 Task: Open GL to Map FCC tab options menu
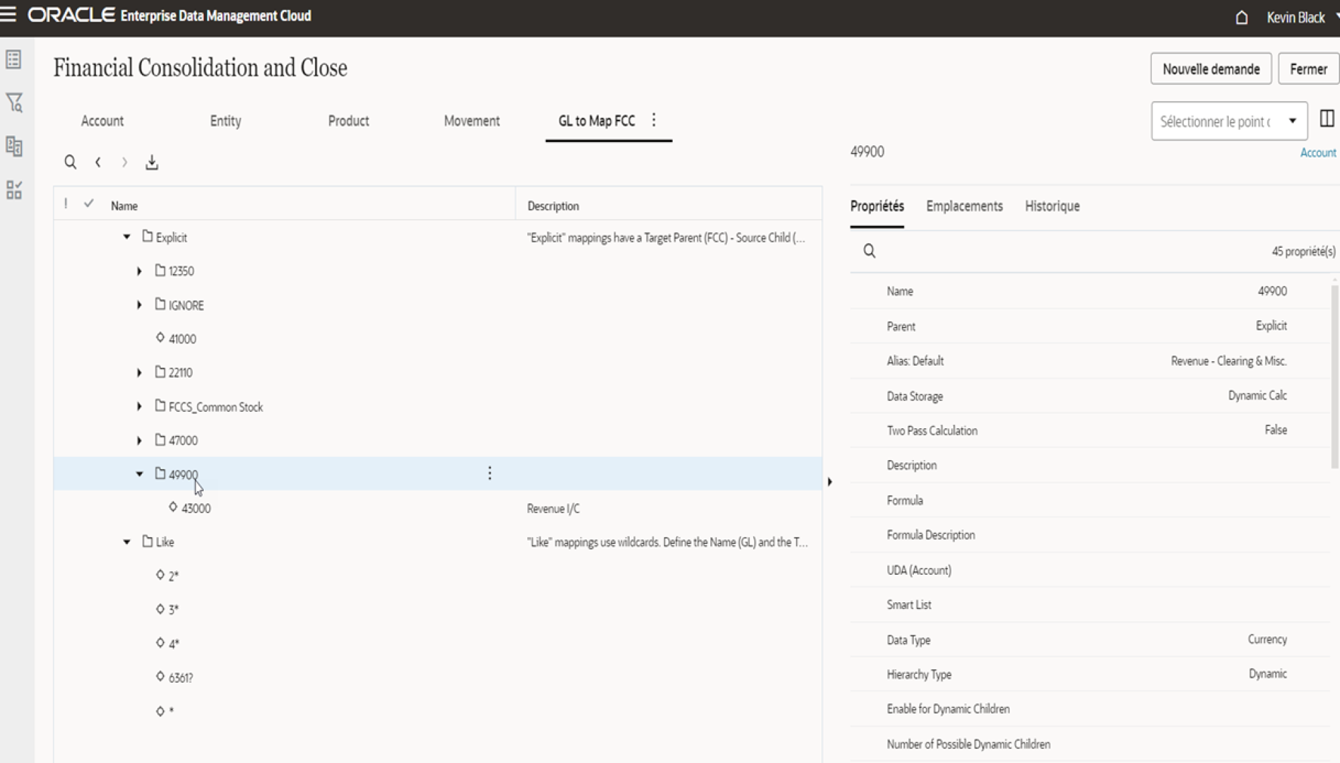(654, 120)
